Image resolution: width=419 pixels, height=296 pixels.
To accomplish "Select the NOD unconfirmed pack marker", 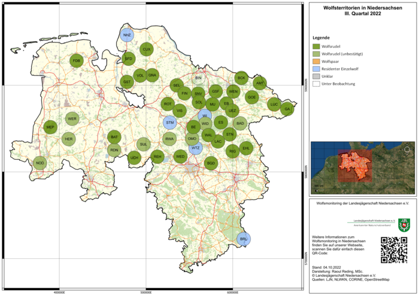I will pos(40,163).
